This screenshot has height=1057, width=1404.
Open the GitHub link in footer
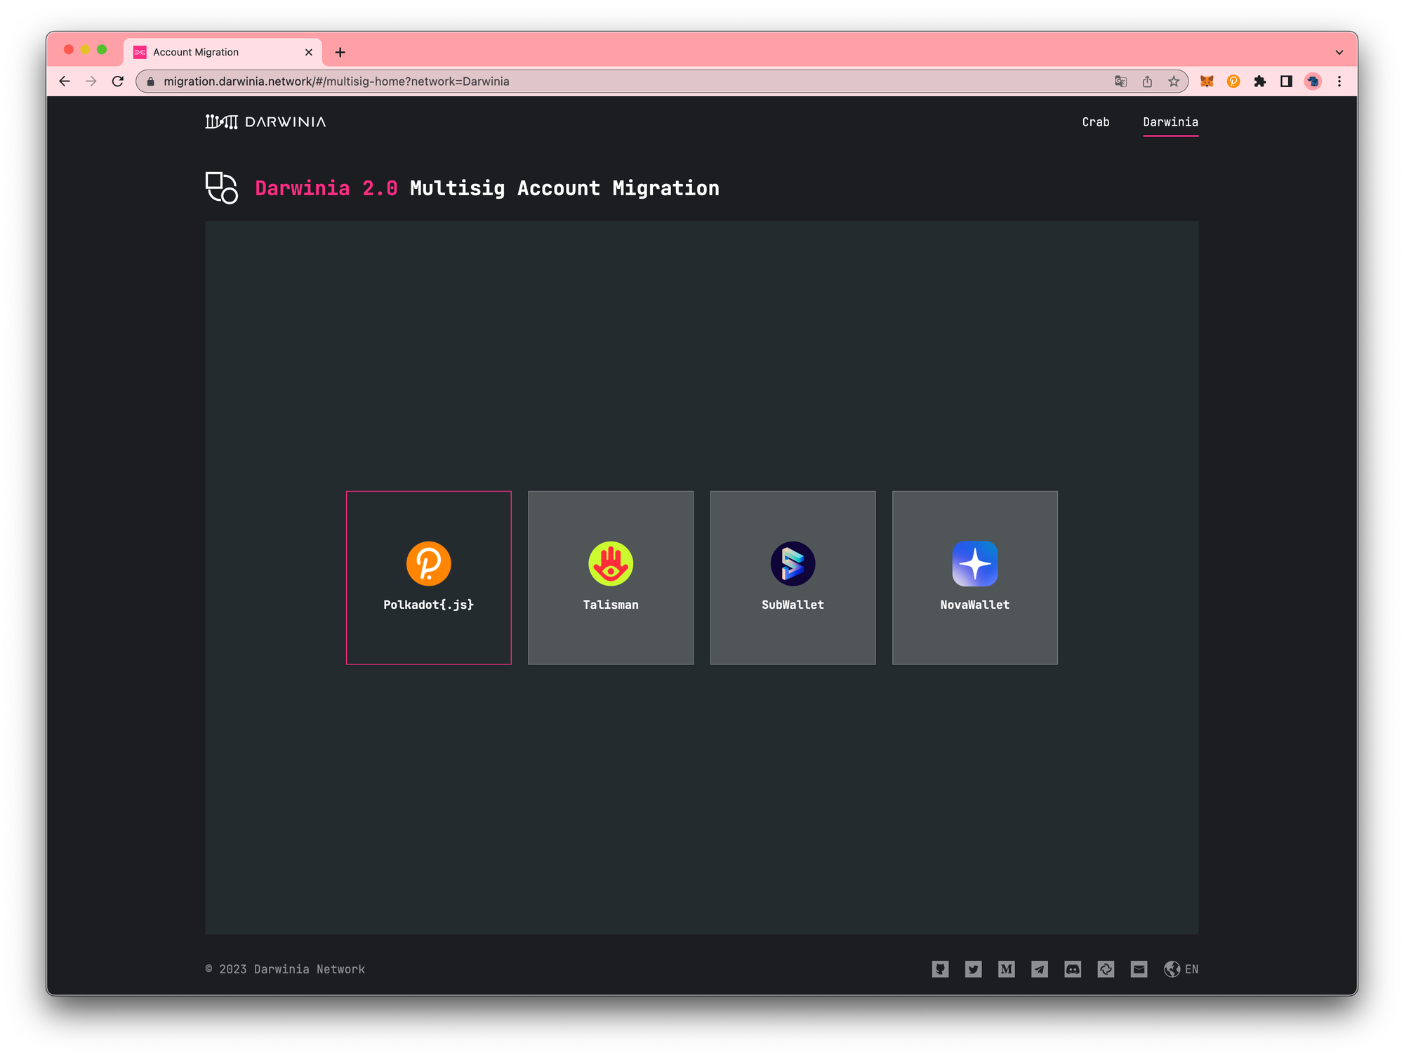click(940, 969)
